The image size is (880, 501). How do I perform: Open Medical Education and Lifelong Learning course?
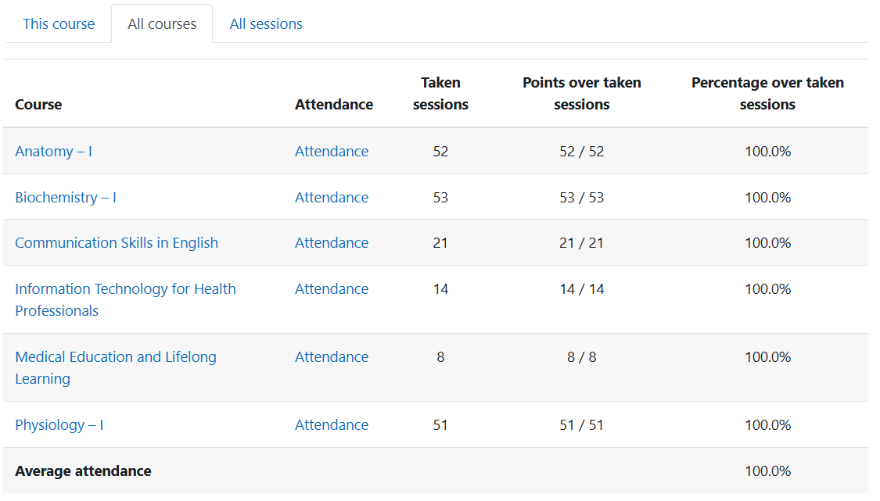click(116, 357)
